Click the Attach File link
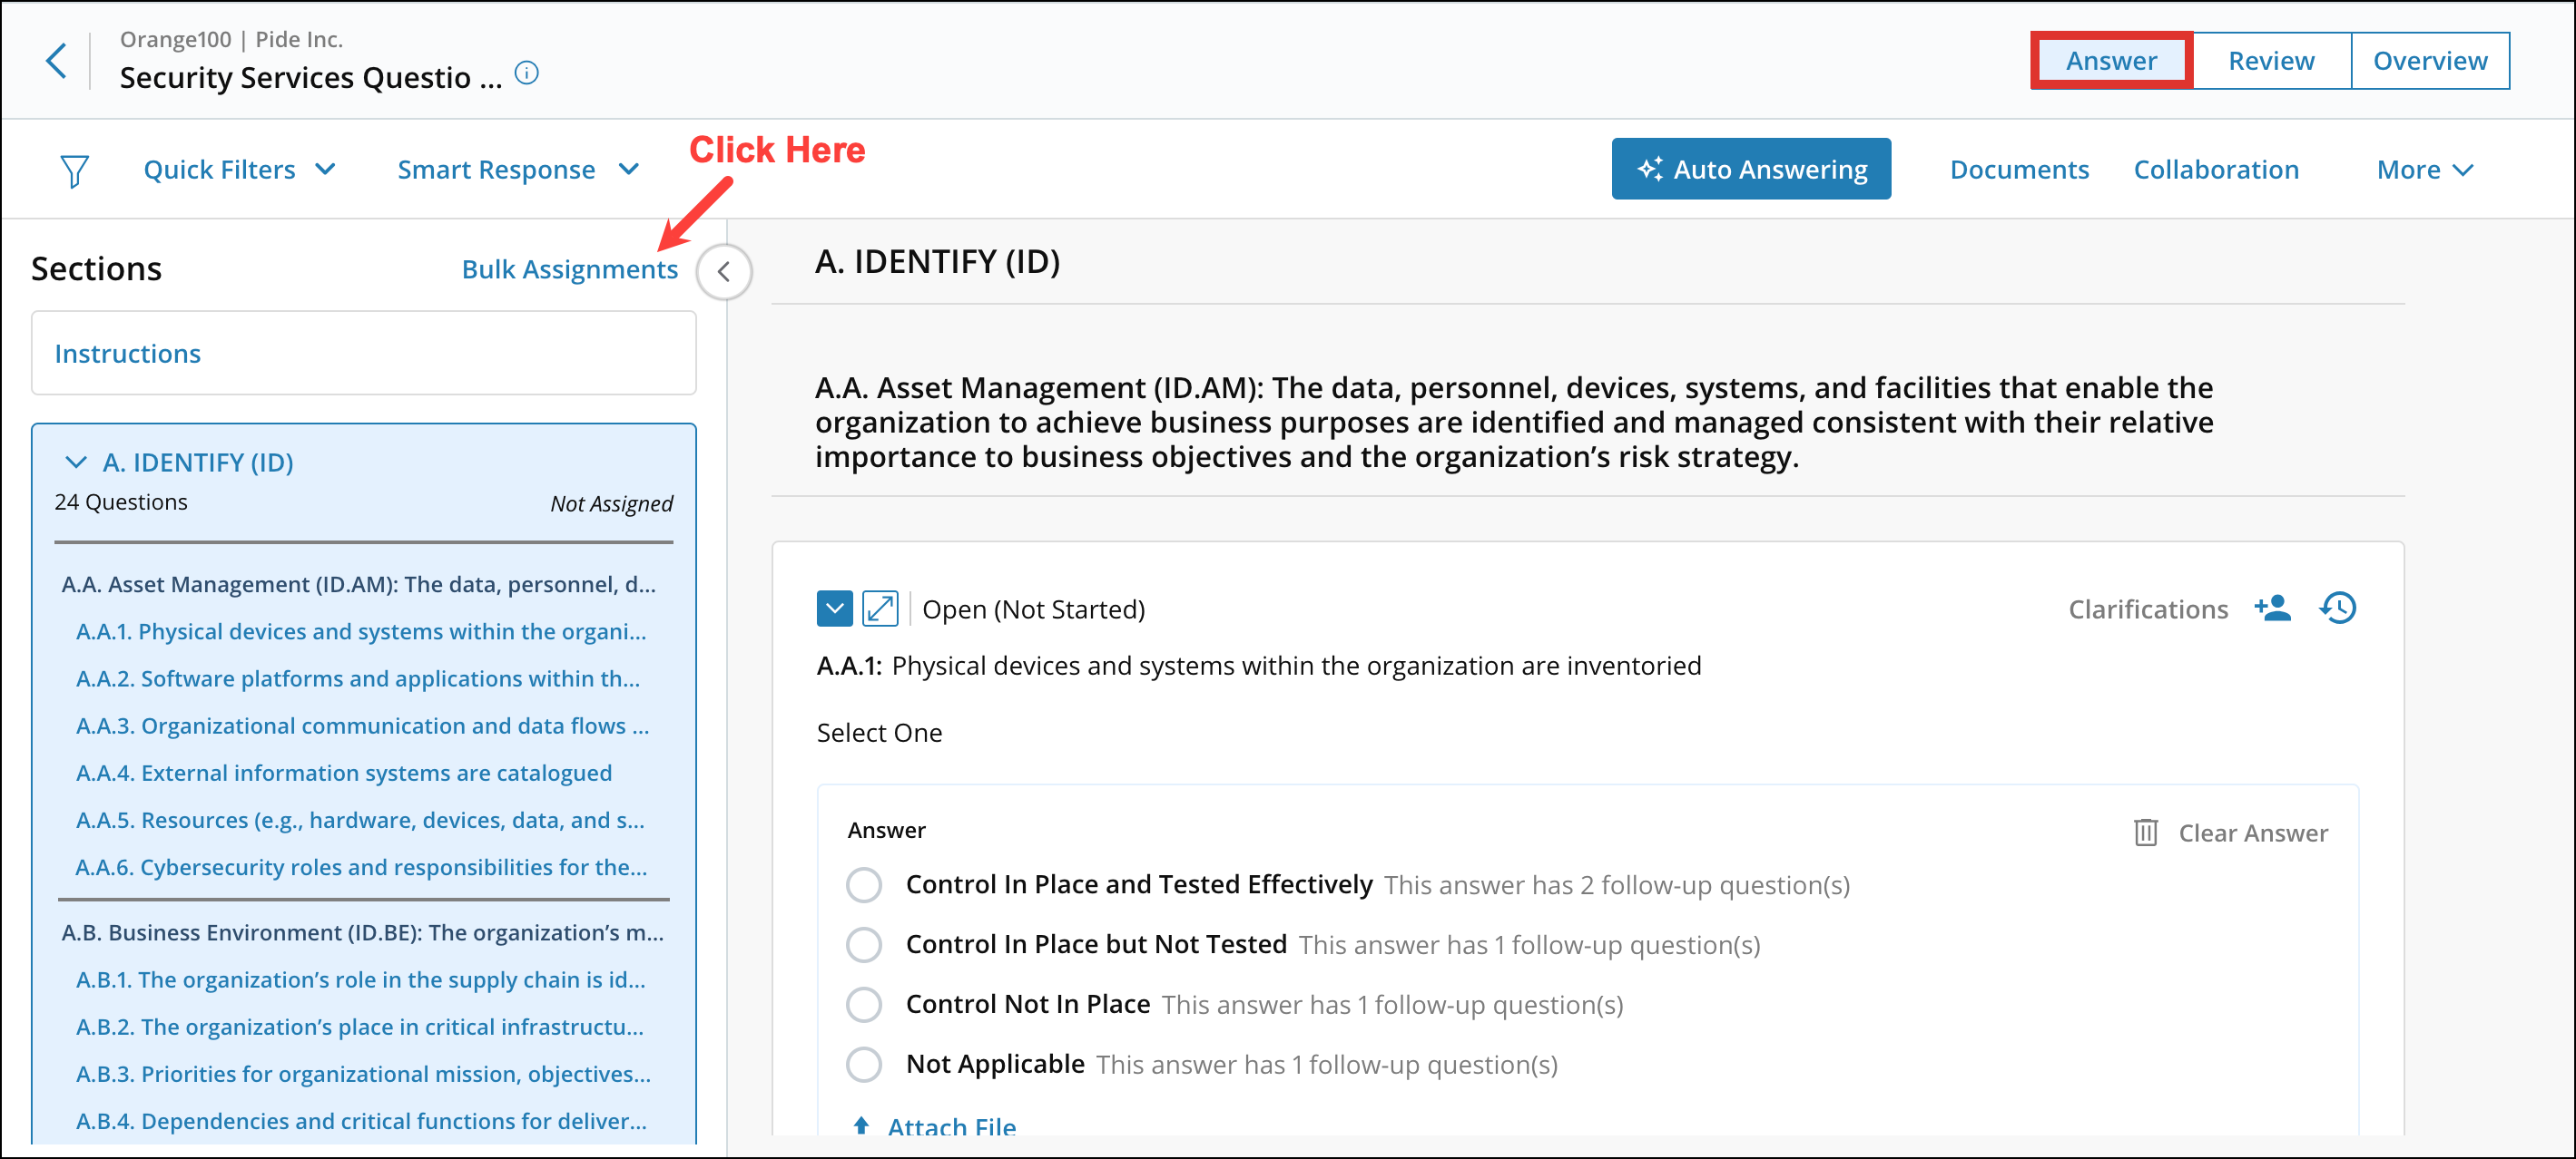2576x1159 pixels. [x=951, y=1126]
